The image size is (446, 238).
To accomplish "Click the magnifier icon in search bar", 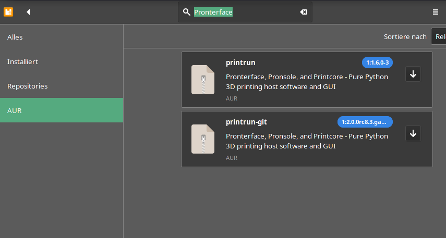I will tap(187, 12).
